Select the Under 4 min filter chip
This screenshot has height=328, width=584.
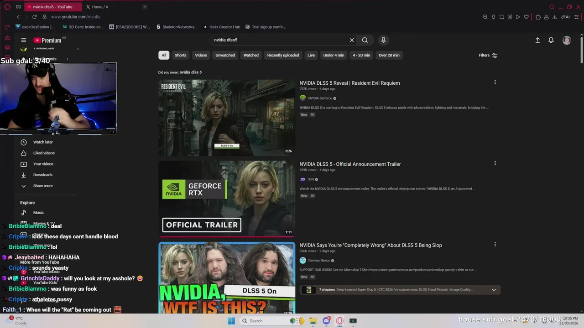pos(334,55)
